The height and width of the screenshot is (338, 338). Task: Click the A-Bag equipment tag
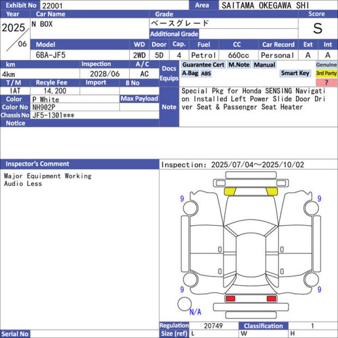tap(190, 73)
